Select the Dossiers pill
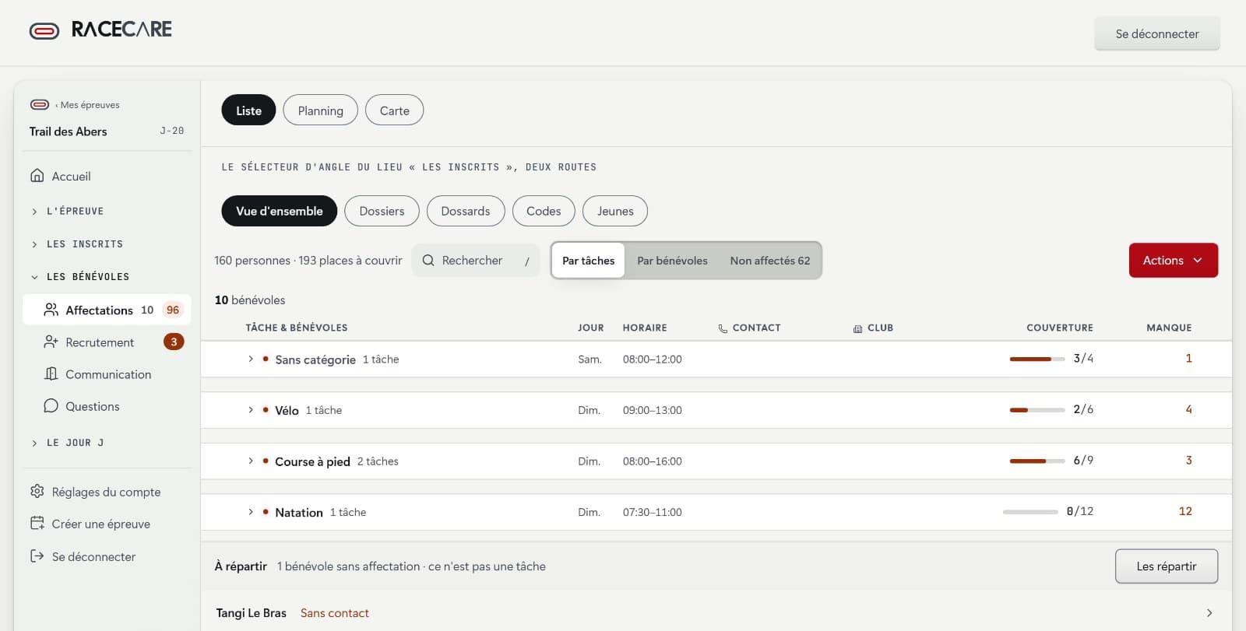 (382, 211)
